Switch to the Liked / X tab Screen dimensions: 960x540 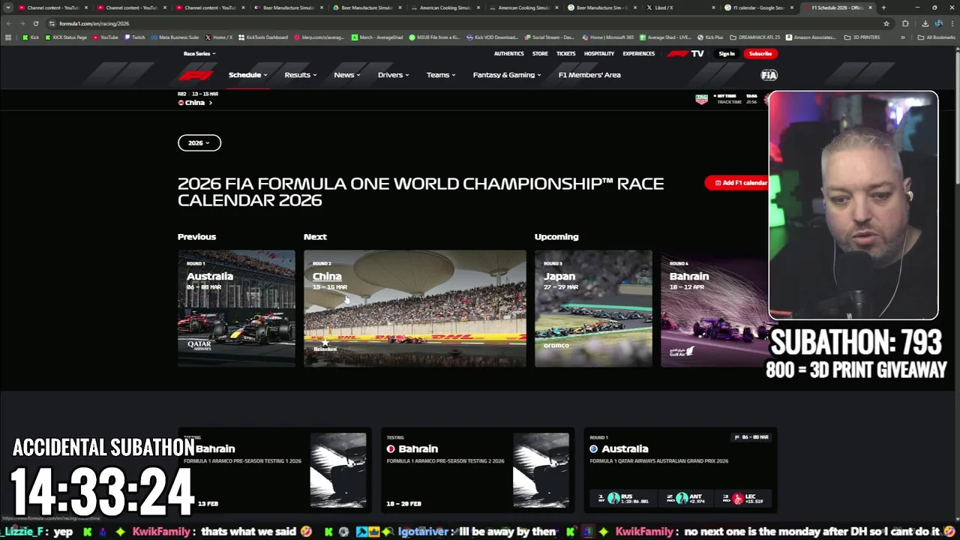681,7
